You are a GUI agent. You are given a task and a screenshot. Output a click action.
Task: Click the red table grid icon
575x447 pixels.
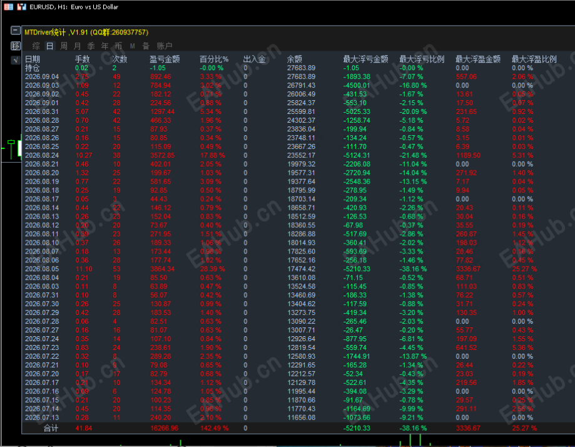tap(8, 7)
